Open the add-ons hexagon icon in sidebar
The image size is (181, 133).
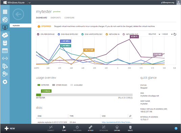click(x=5, y=74)
